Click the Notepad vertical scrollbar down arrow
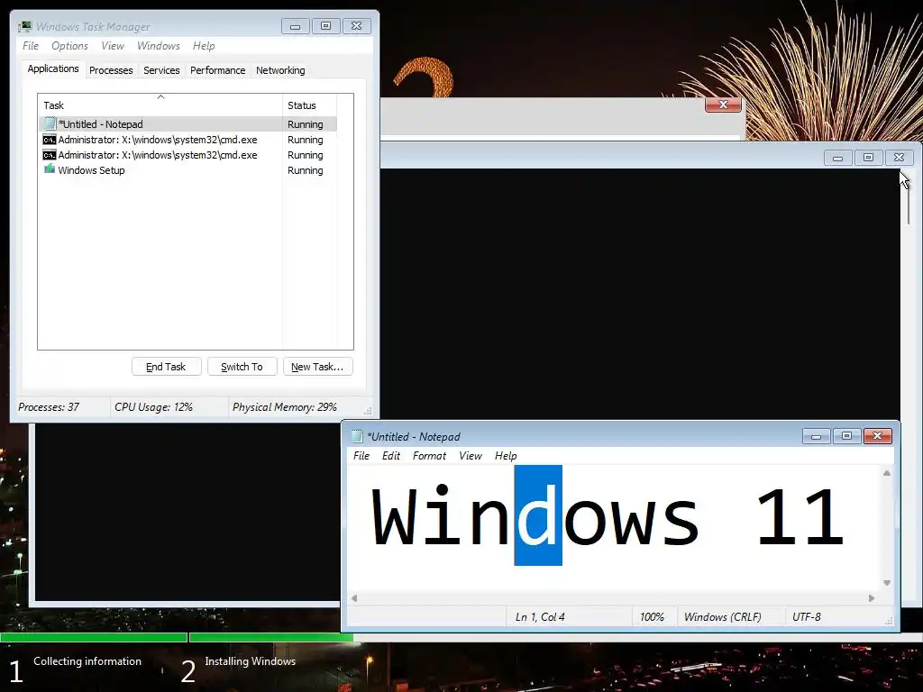The height and width of the screenshot is (692, 923). coord(887,583)
